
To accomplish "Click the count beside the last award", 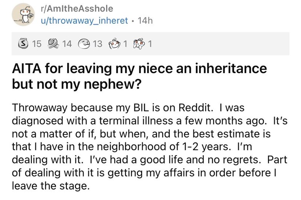I will click(150, 44).
